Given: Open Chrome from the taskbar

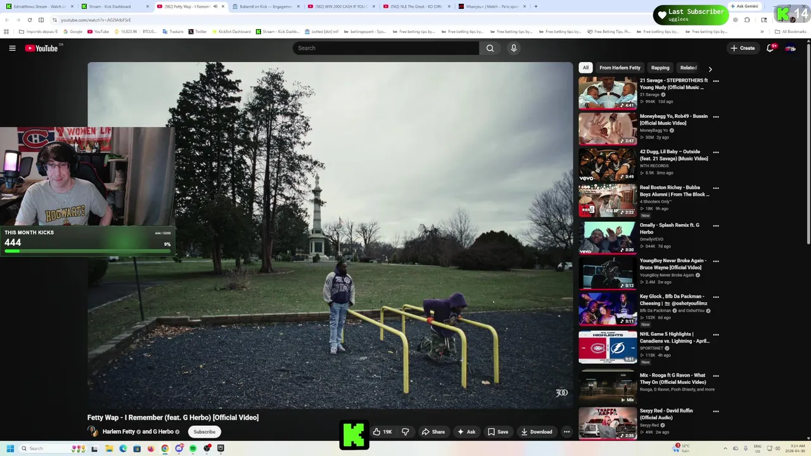Looking at the screenshot, I should (x=165, y=448).
